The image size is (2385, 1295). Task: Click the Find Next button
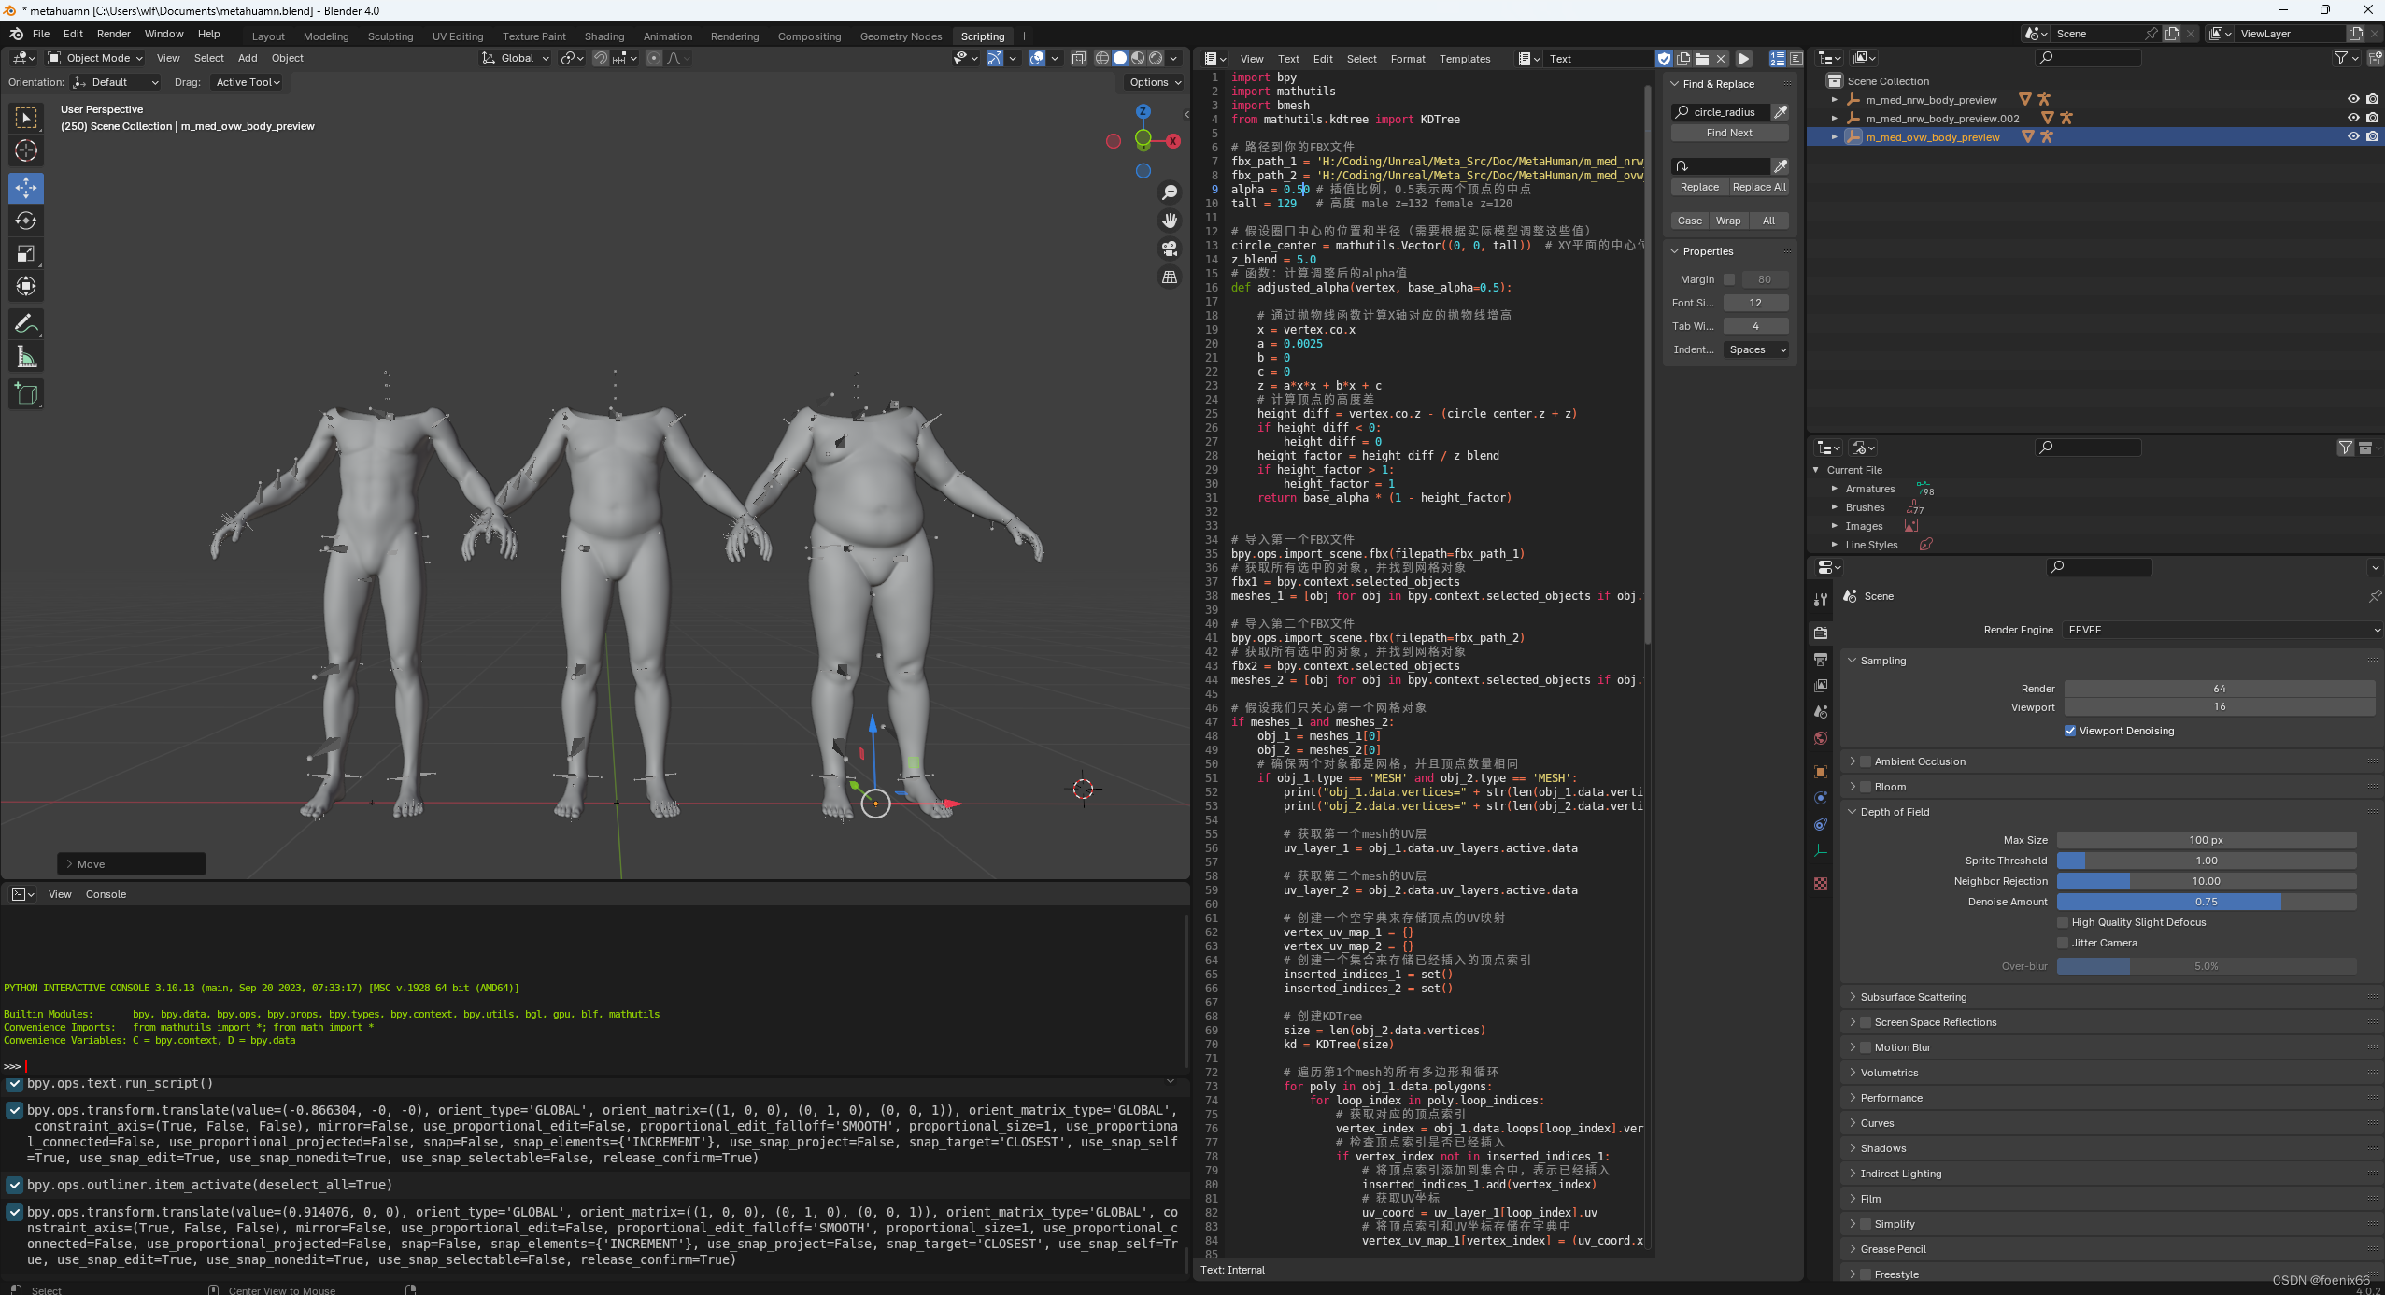[1728, 133]
